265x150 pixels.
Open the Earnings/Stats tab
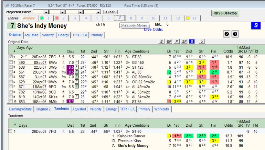click(x=20, y=109)
